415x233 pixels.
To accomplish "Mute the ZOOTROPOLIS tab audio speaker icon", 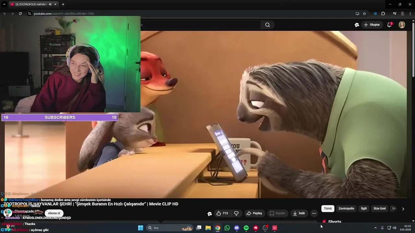I will click(x=50, y=4).
